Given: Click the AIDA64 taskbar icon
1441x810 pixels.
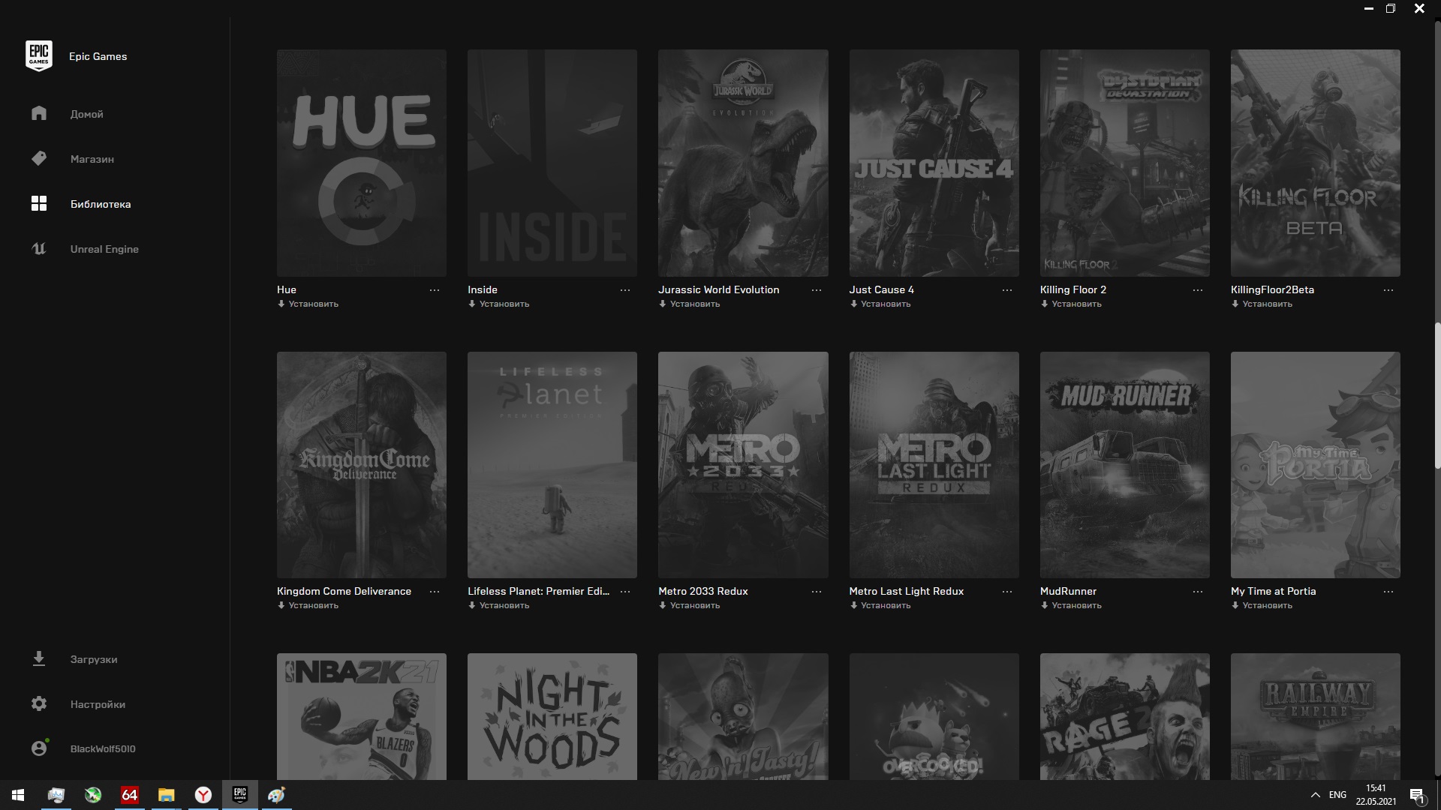Looking at the screenshot, I should pos(129,795).
